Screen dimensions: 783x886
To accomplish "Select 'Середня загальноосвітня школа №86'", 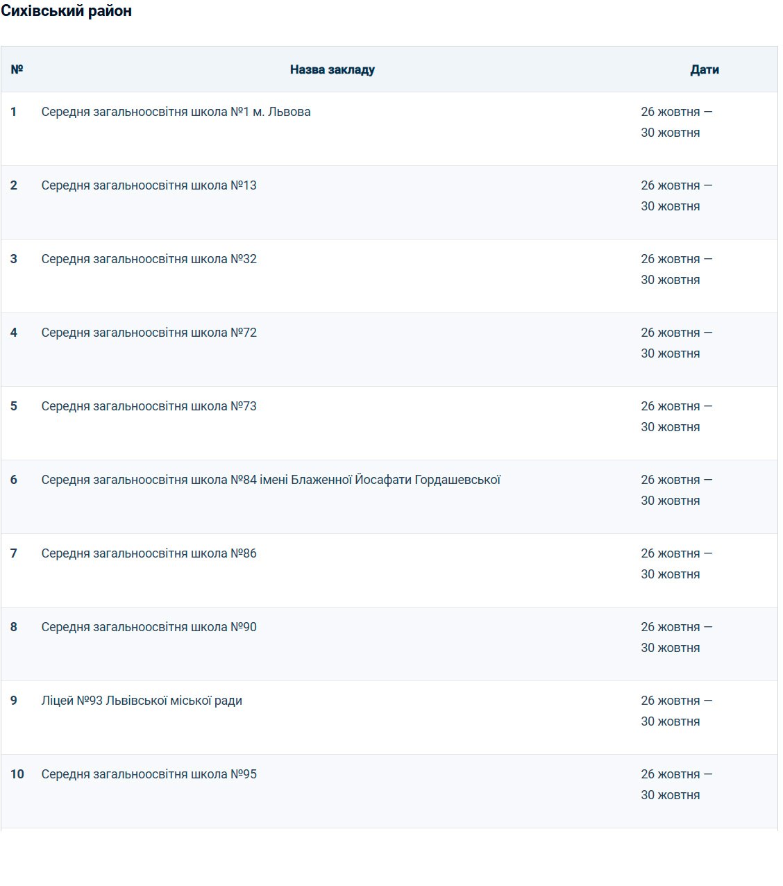I will tap(149, 553).
